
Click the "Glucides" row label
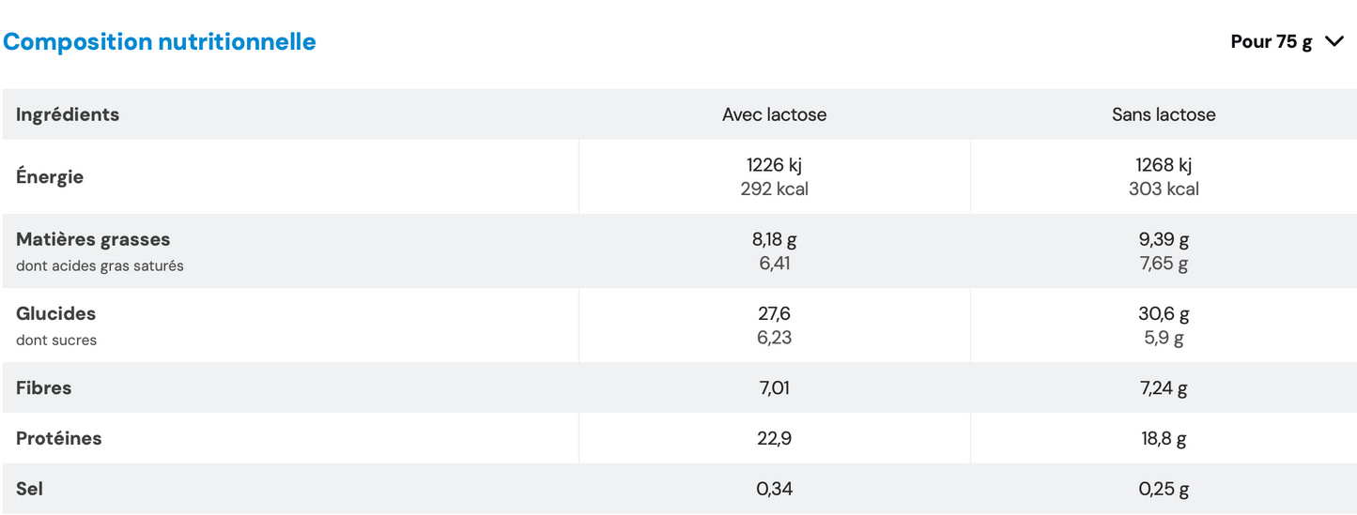[56, 313]
